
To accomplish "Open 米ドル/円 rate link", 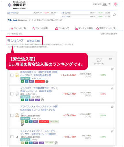I will 66,13.
